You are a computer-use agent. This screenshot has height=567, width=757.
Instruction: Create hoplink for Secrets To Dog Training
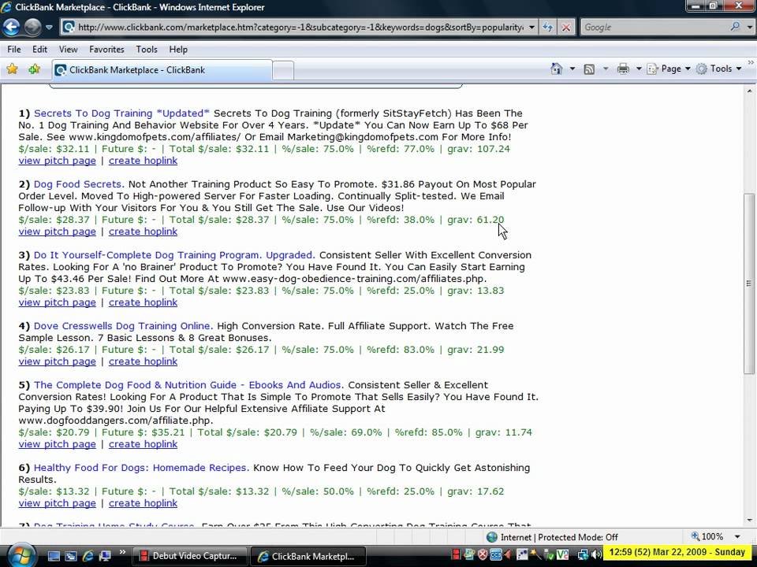143,161
